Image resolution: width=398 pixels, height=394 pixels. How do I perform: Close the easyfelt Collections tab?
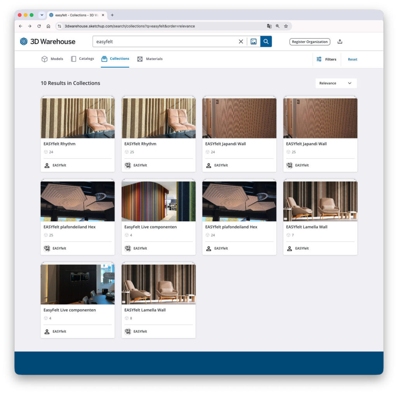tap(103, 15)
